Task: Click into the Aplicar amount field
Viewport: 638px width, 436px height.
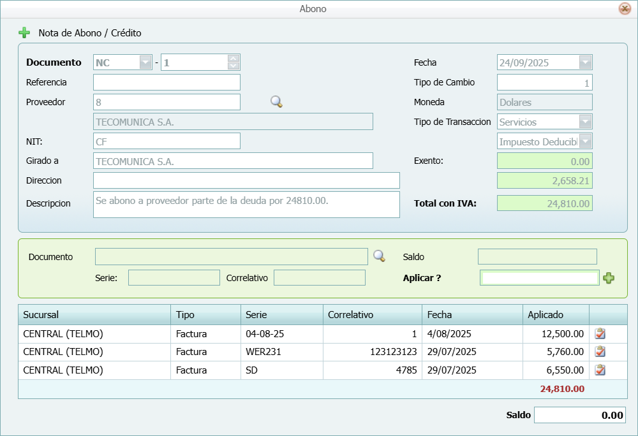Action: coord(539,278)
